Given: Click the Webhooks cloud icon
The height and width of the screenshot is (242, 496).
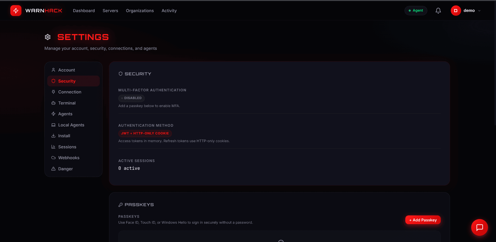Looking at the screenshot, I should point(53,158).
